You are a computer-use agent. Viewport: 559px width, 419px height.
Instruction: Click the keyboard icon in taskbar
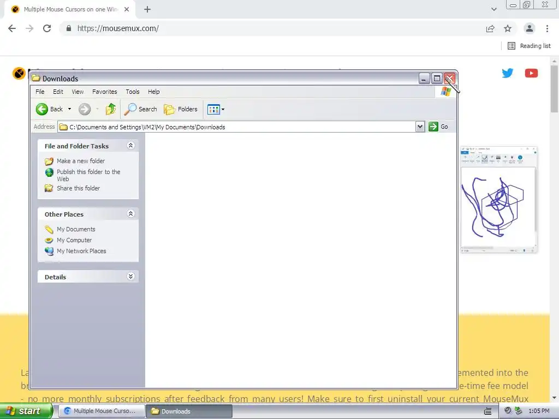click(x=488, y=411)
